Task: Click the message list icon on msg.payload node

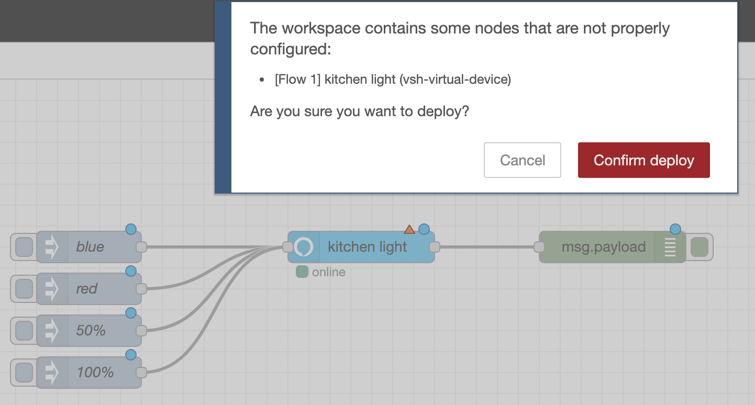Action: pos(670,246)
